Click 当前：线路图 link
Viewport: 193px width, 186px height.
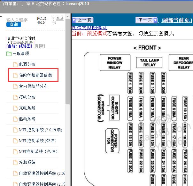19,46
